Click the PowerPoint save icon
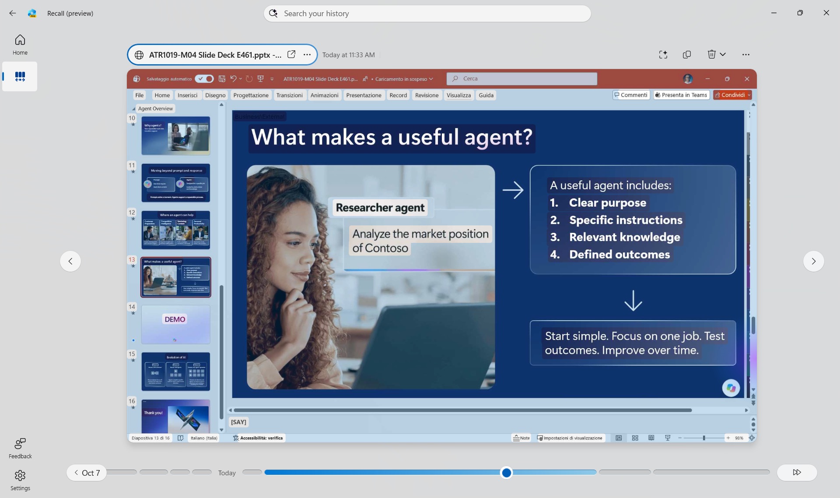Viewport: 840px width, 498px height. tap(222, 79)
